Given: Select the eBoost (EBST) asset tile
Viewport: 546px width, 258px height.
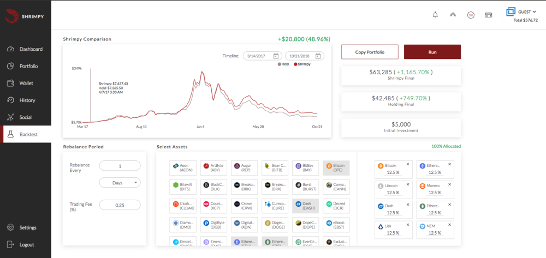Looking at the screenshot, I should coord(336,225).
